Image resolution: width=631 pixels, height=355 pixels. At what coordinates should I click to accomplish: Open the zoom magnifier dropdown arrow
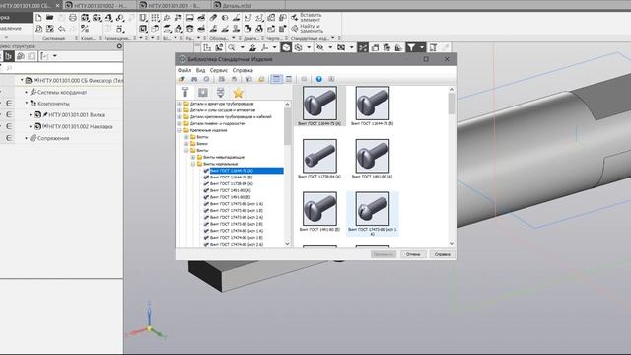tap(242, 48)
